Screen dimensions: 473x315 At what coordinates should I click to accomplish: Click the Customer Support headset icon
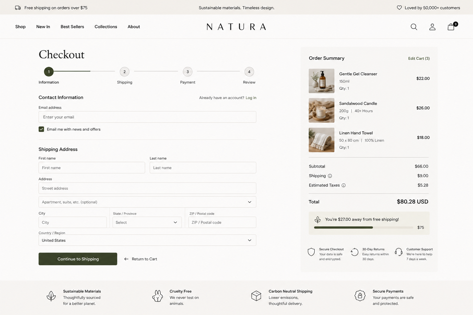click(398, 252)
